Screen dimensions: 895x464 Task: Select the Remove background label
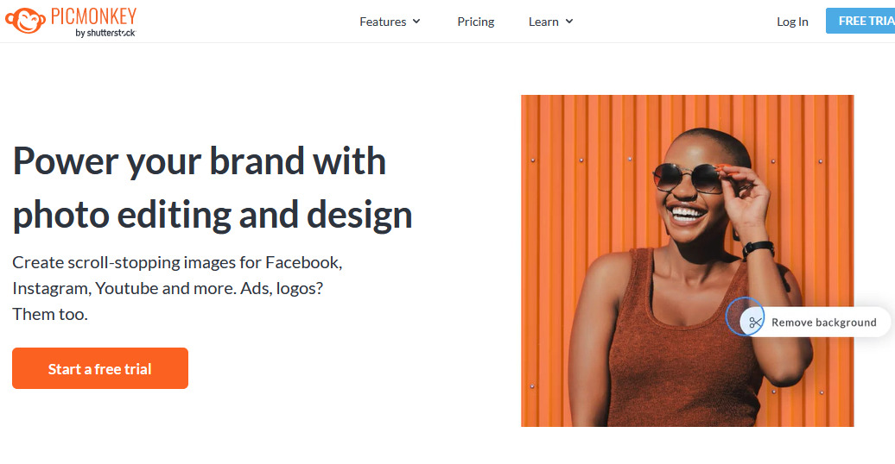coord(823,323)
